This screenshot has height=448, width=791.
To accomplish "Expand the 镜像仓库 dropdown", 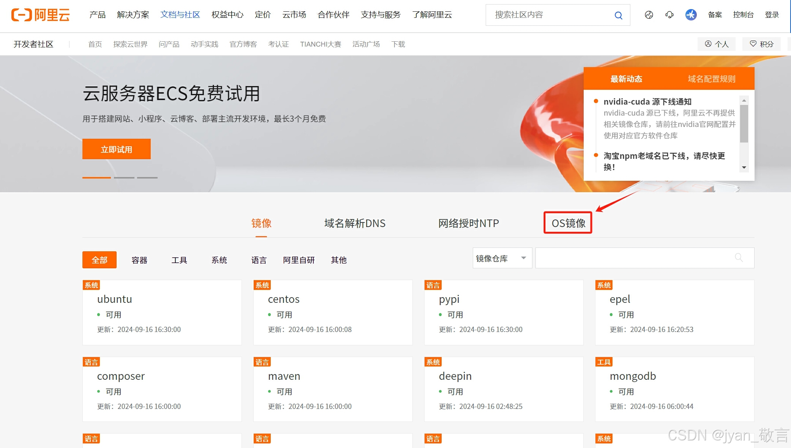I will 502,258.
